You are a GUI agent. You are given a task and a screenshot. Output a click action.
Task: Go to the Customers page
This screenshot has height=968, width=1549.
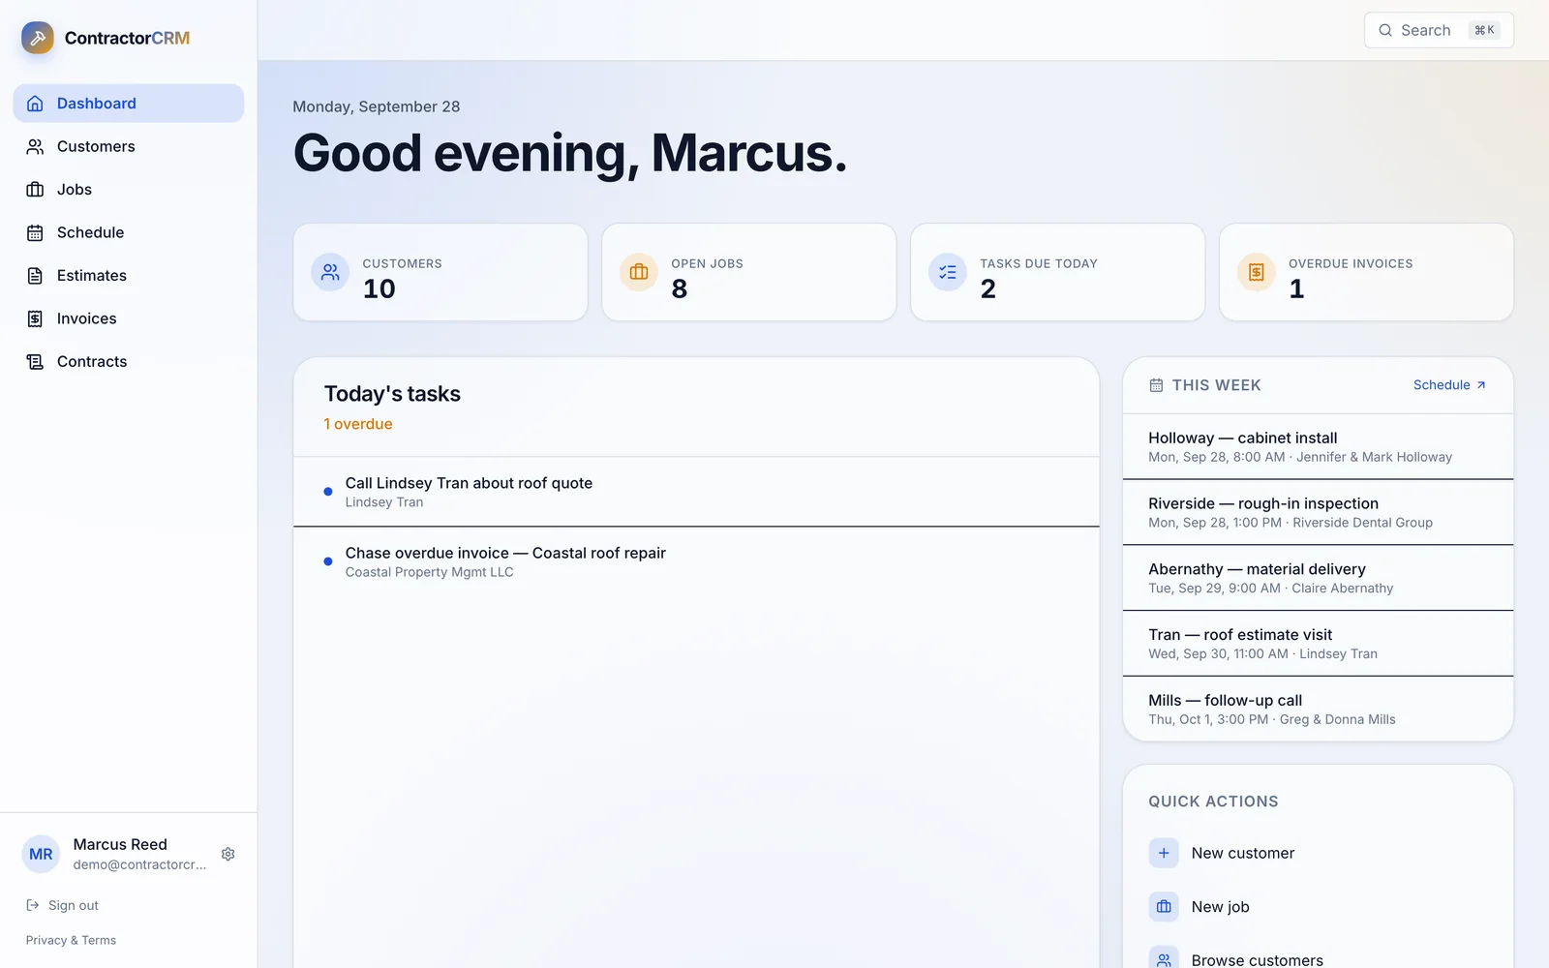pos(129,146)
